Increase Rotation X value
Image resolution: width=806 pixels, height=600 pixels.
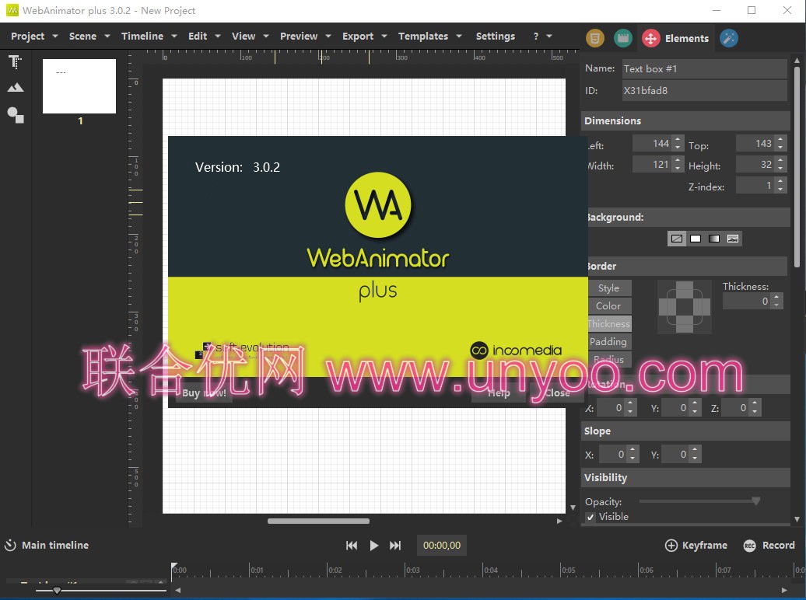click(631, 404)
